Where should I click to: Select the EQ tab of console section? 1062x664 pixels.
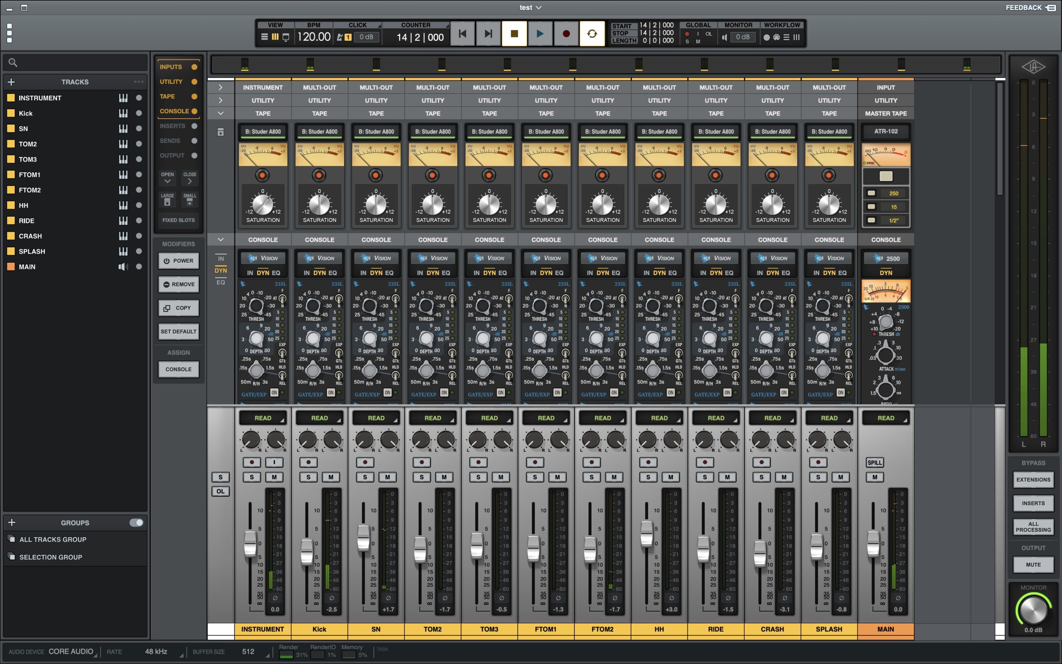221,282
